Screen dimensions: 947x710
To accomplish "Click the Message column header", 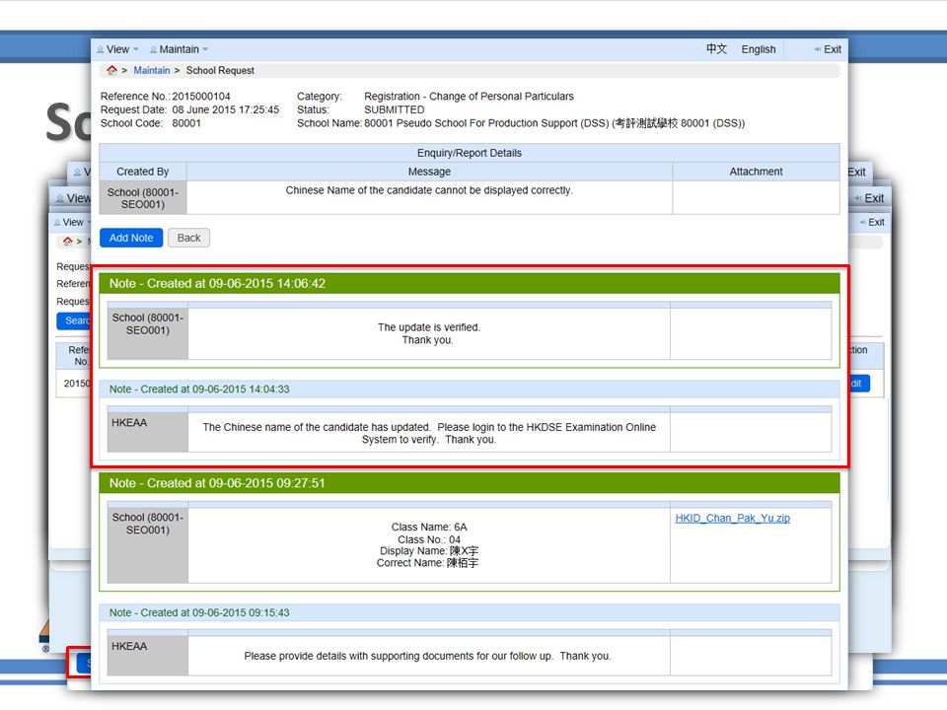I will pyautogui.click(x=429, y=172).
